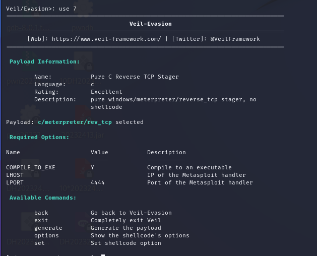Click the veil-framework.com web URL
The width and height of the screenshot is (317, 256).
coord(106,39)
